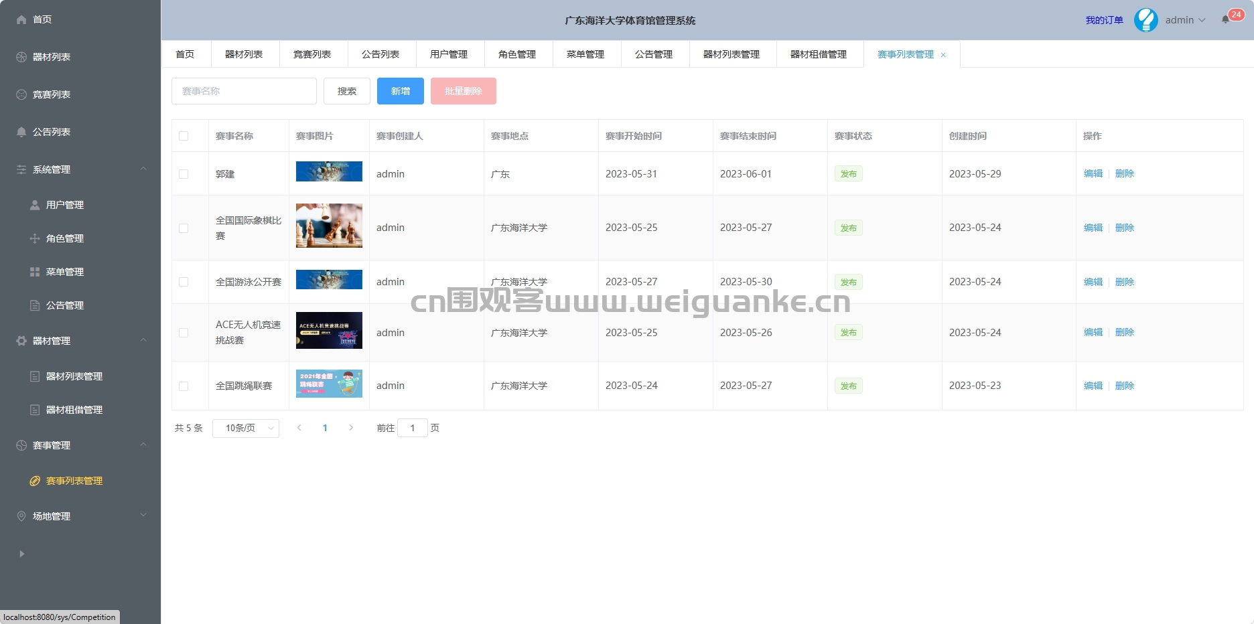Collapse the 器材管理 menu chevron

tap(143, 340)
